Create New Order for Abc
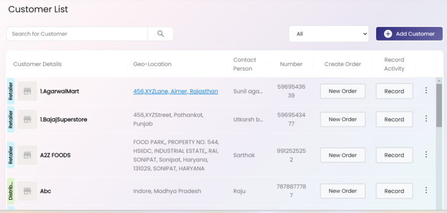 [x=343, y=191]
